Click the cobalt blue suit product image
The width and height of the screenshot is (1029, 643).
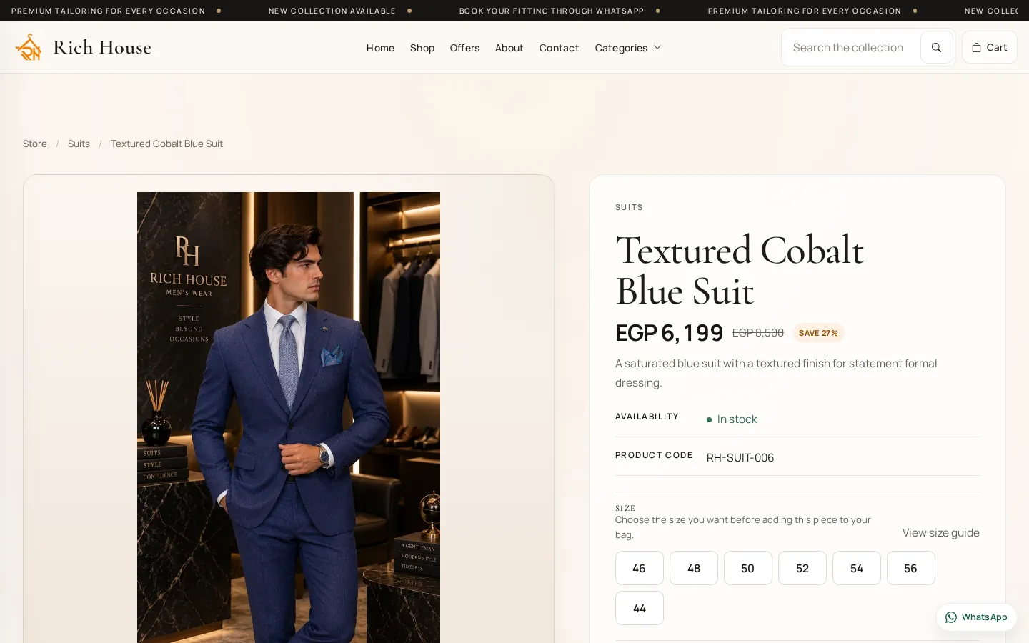point(289,417)
